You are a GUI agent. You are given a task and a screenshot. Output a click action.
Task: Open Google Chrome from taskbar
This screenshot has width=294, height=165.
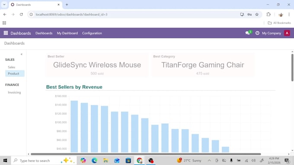click(x=140, y=161)
